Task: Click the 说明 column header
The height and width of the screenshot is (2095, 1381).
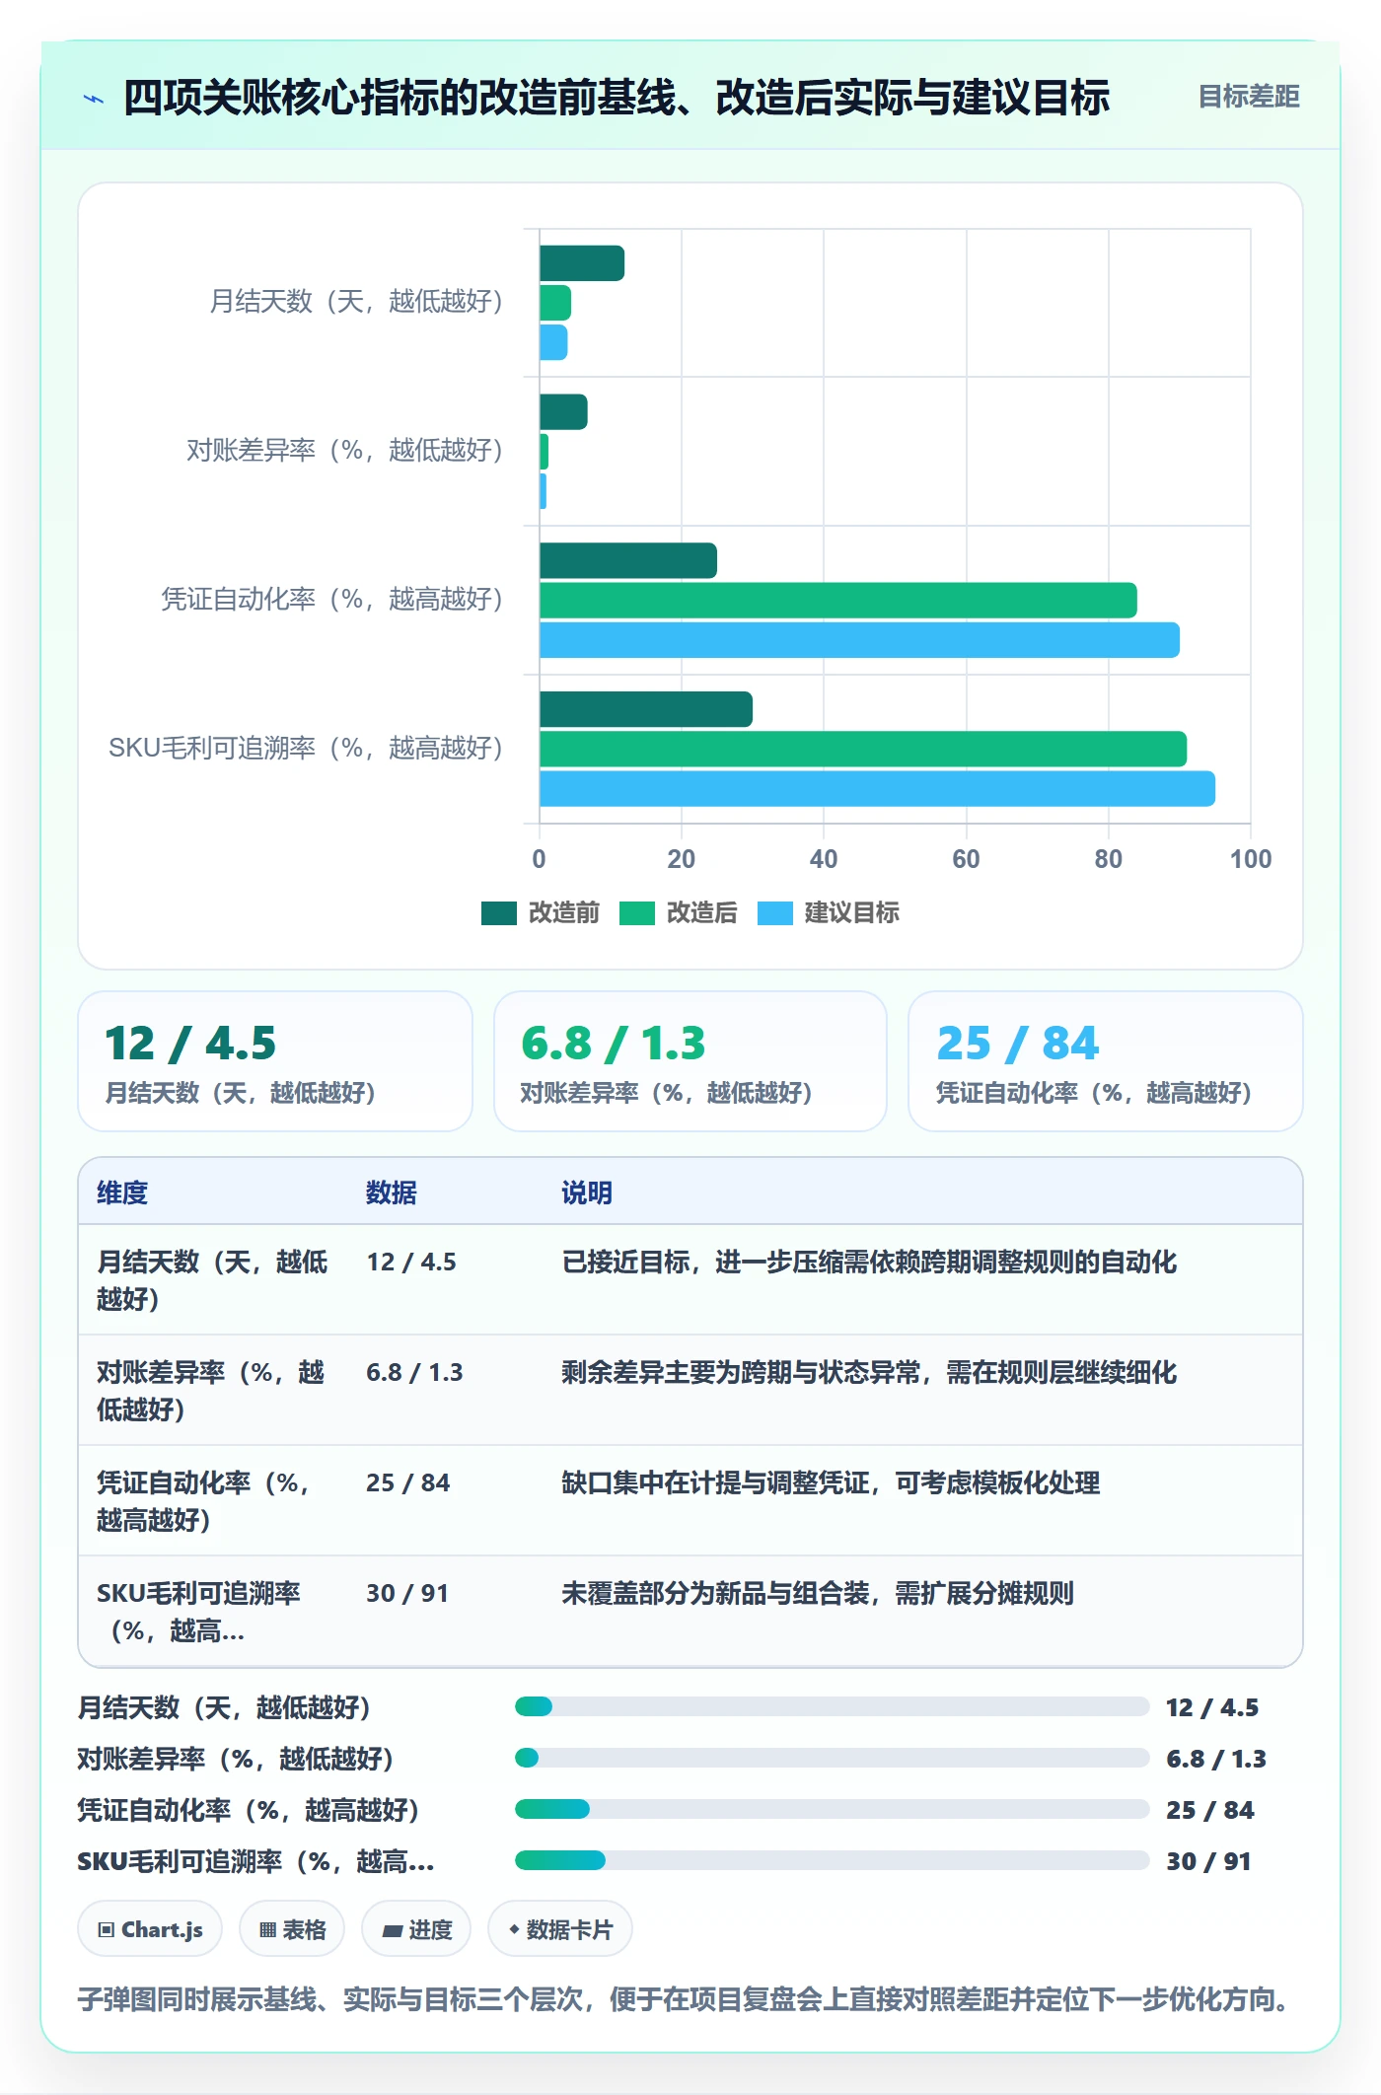Action: point(587,1192)
